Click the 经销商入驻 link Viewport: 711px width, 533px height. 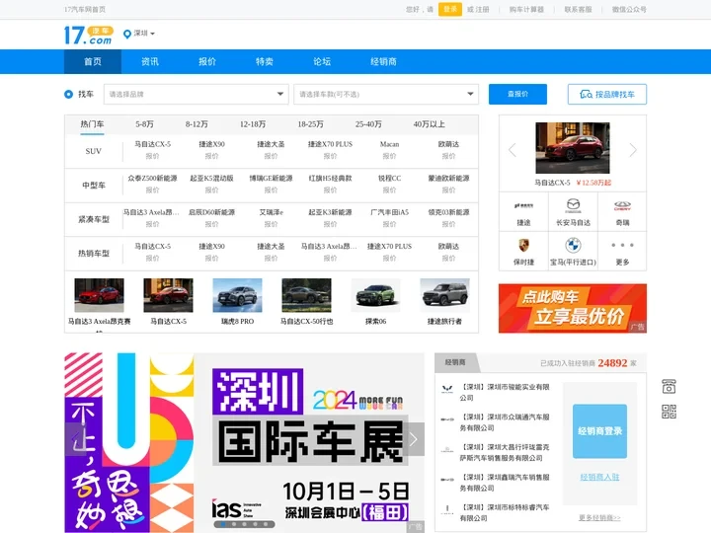tap(599, 477)
